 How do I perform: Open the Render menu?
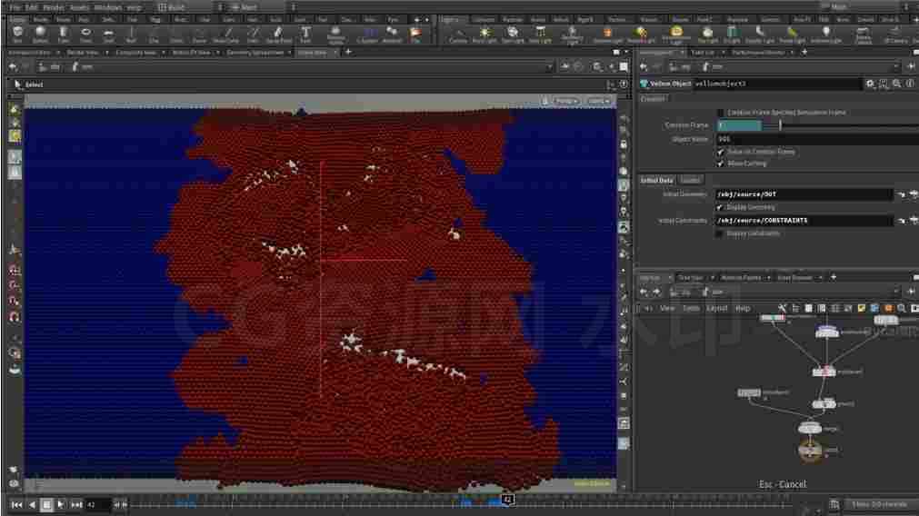click(54, 7)
